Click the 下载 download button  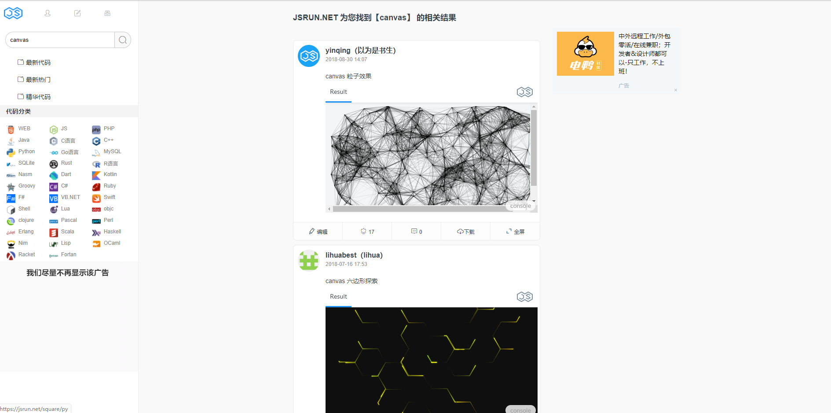click(465, 232)
